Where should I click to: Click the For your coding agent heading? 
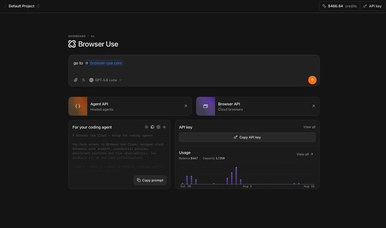(x=92, y=127)
